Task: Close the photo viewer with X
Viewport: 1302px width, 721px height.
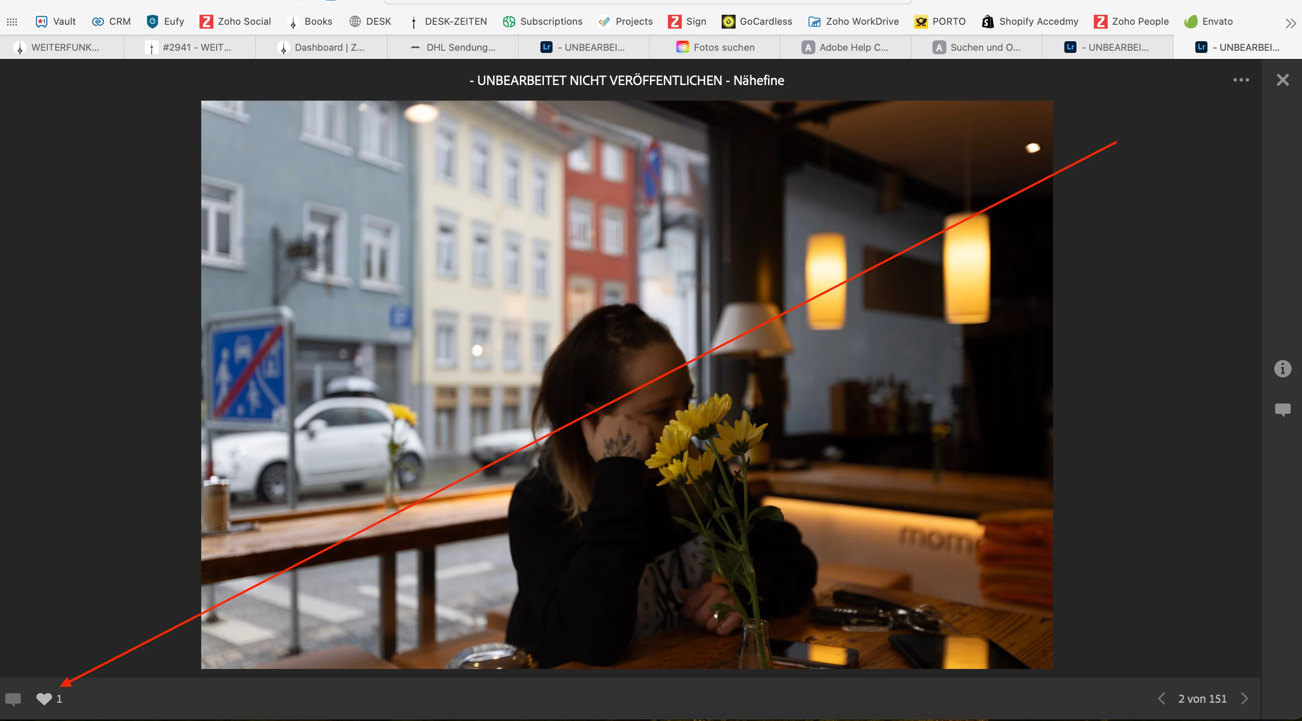Action: tap(1282, 80)
